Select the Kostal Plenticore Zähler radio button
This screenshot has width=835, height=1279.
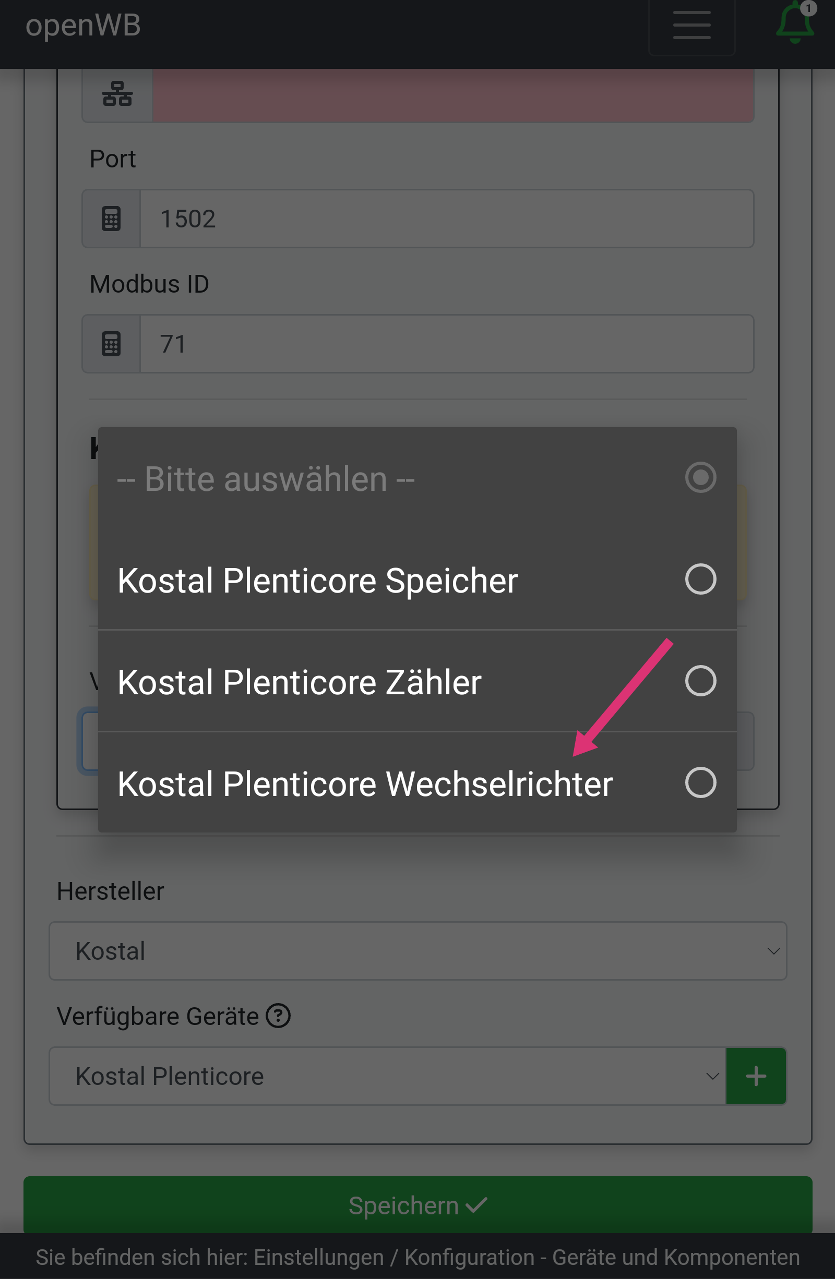click(x=700, y=681)
